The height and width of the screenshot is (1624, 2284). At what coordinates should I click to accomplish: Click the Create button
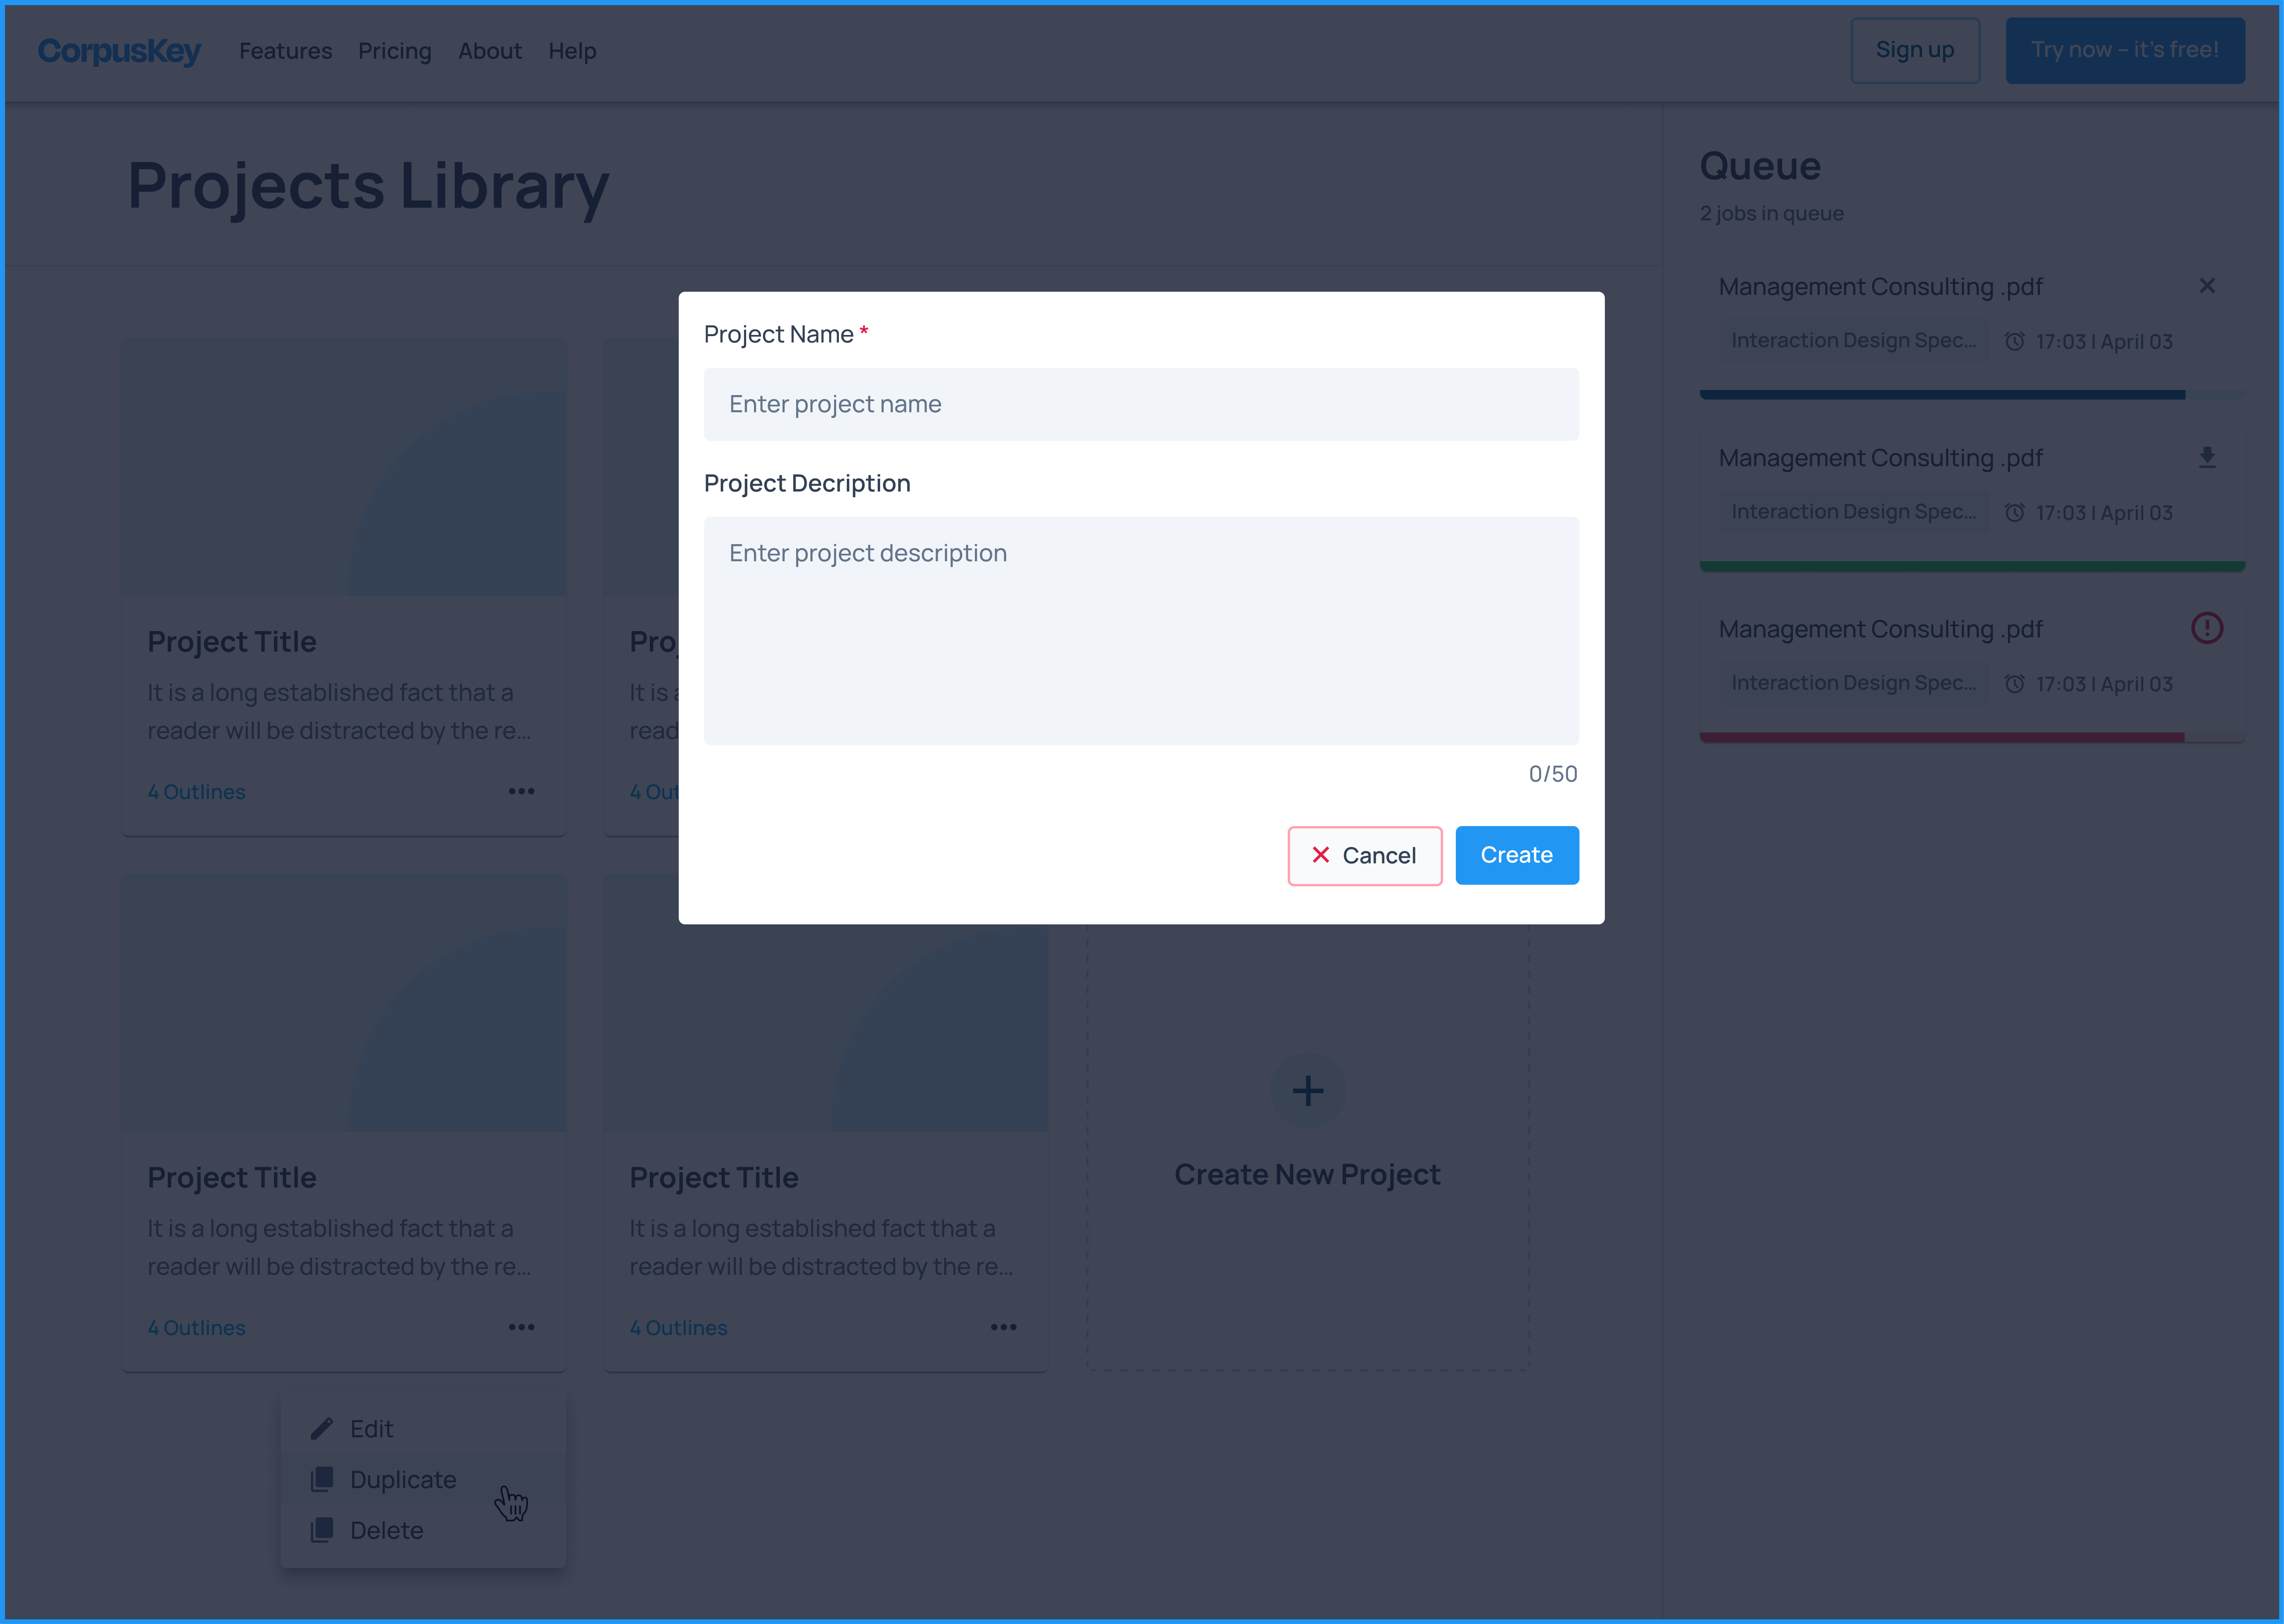pyautogui.click(x=1516, y=855)
